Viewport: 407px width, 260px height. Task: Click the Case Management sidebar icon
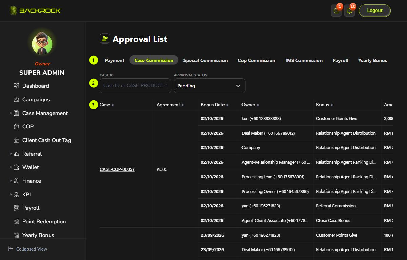pos(16,113)
